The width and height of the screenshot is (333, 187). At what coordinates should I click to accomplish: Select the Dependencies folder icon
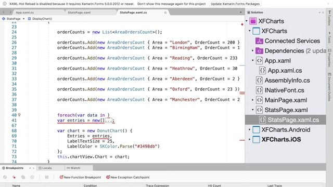point(259,51)
